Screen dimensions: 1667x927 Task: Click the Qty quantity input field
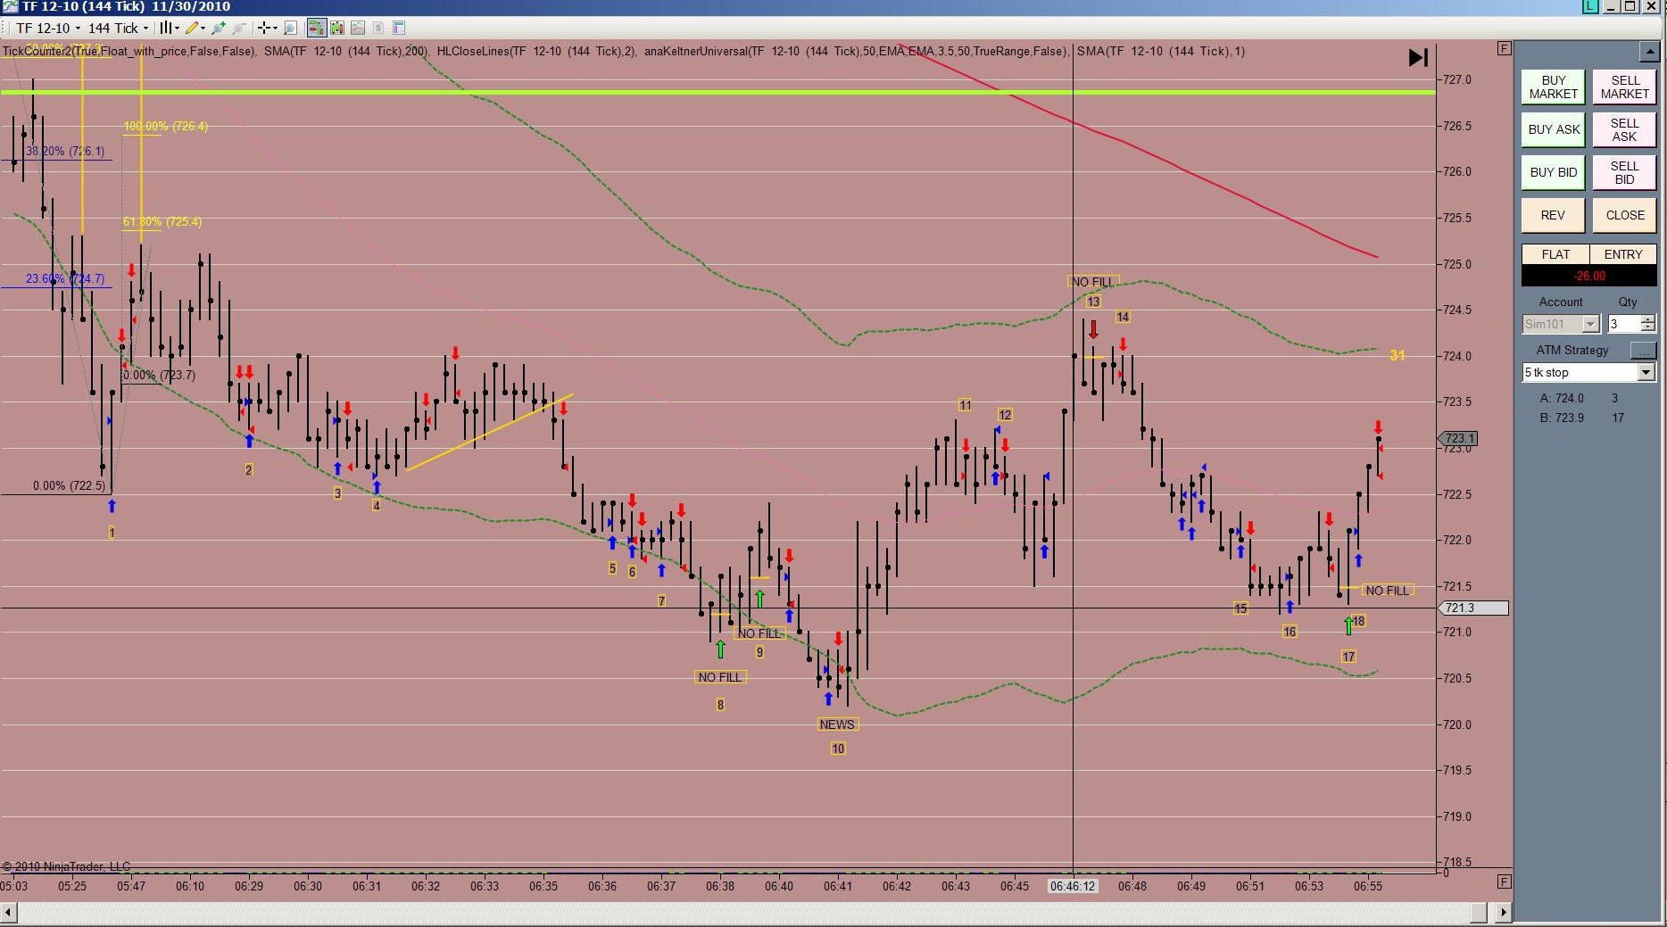1623,324
